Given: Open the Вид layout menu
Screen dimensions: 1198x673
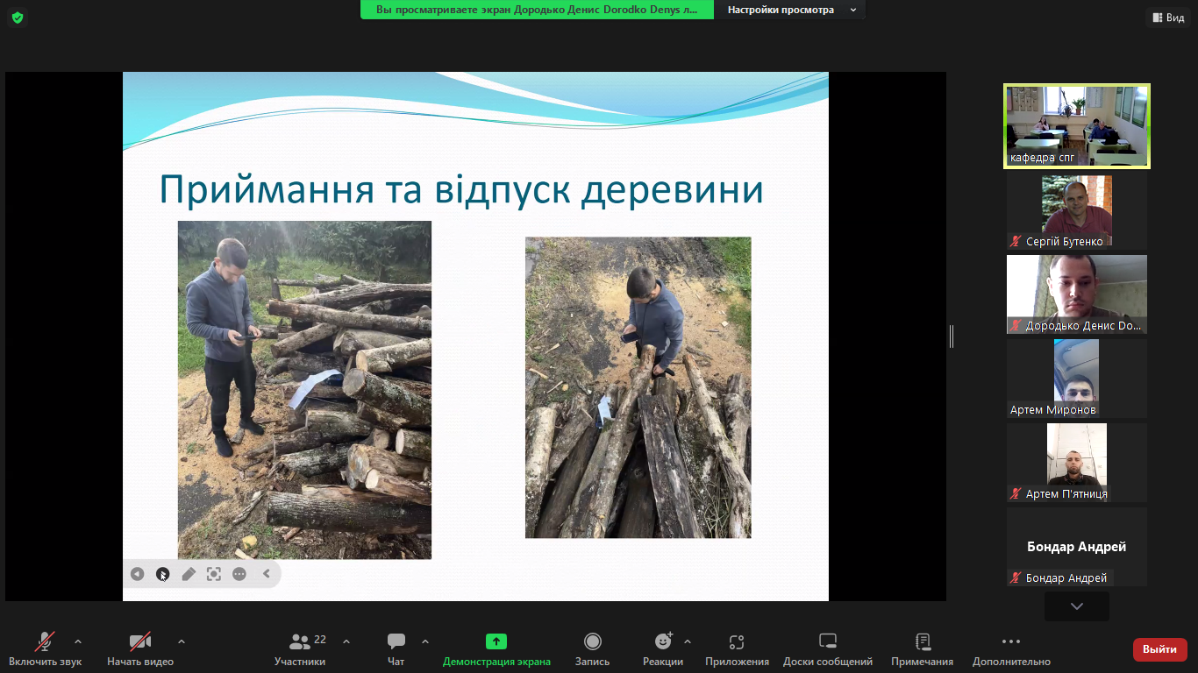Looking at the screenshot, I should [1166, 18].
